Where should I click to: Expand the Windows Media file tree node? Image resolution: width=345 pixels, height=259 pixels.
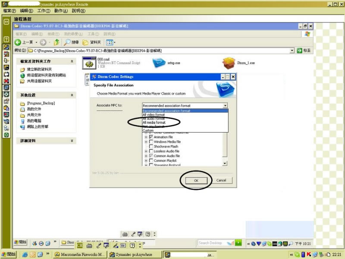click(x=146, y=142)
